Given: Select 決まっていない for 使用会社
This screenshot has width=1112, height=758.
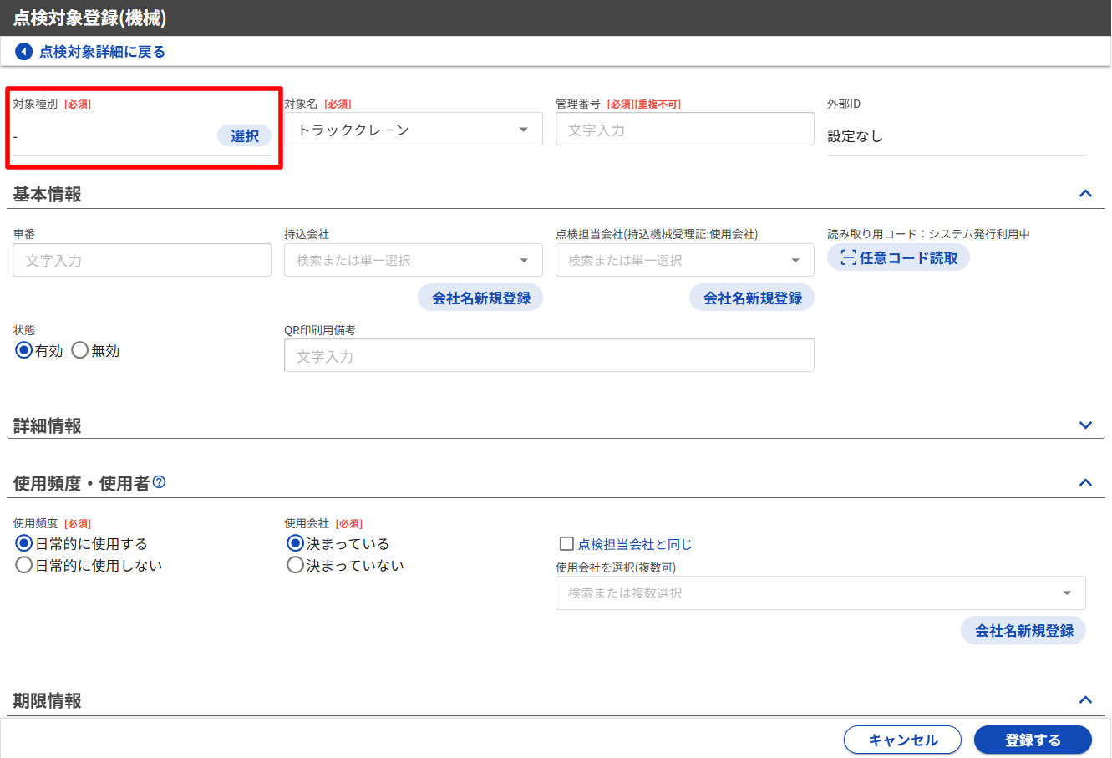Looking at the screenshot, I should point(295,565).
